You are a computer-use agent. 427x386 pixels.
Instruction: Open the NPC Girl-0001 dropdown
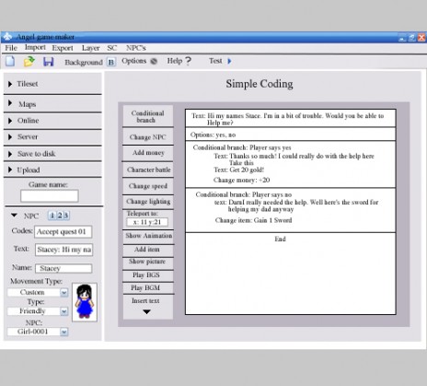pos(63,332)
